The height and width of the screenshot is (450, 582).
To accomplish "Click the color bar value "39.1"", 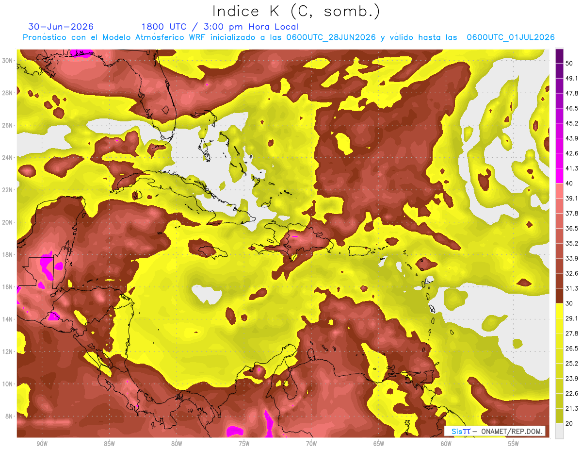I will tap(571, 198).
